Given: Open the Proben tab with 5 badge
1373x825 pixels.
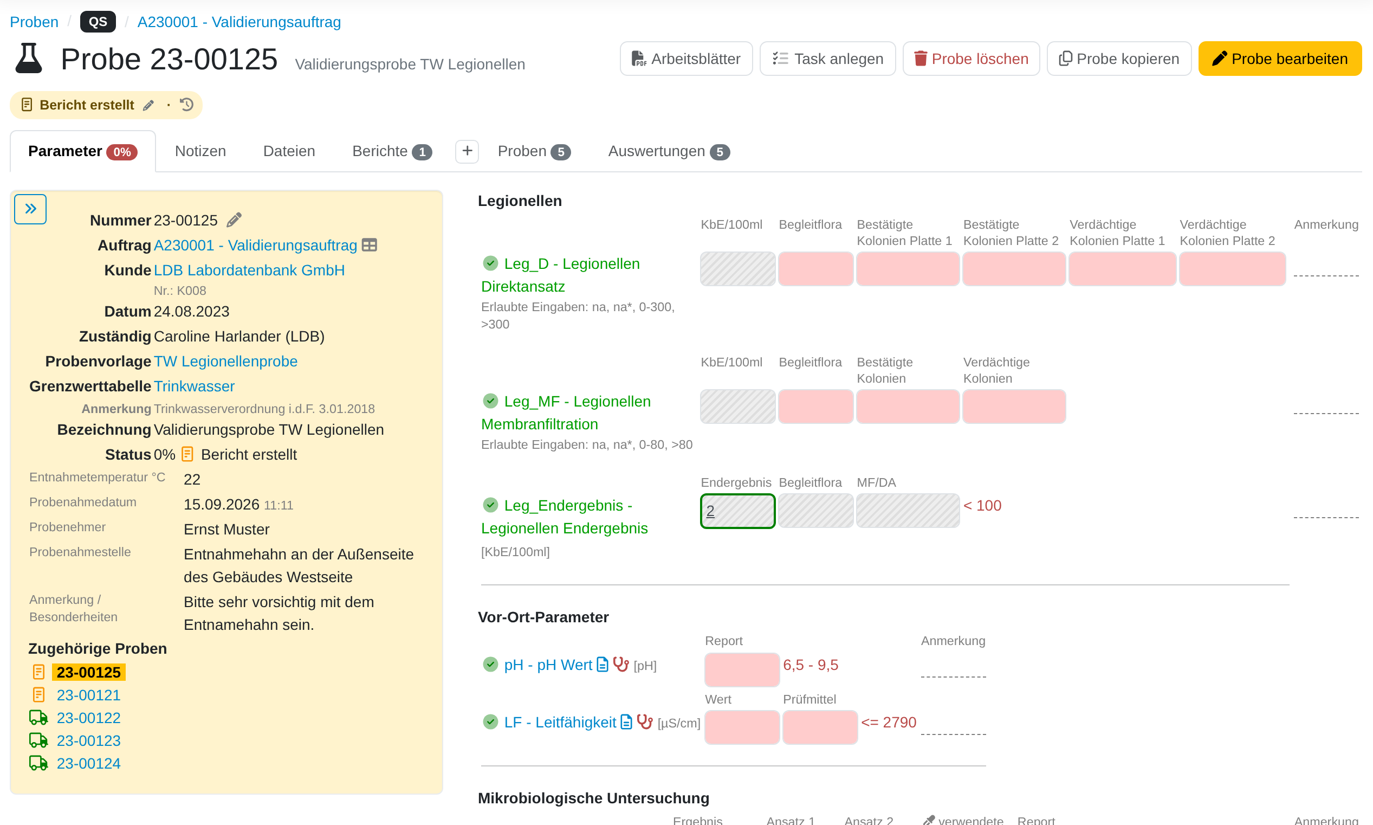Looking at the screenshot, I should click(x=534, y=151).
